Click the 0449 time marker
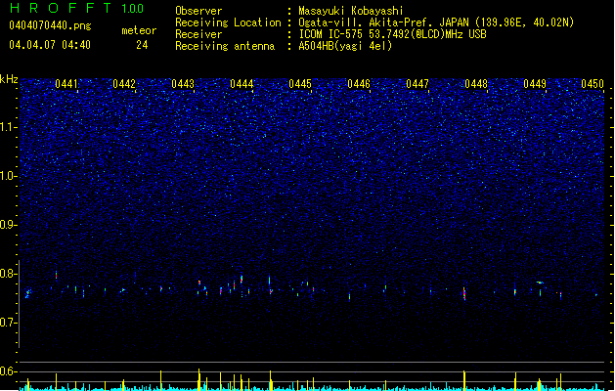615x391 pixels. (535, 84)
